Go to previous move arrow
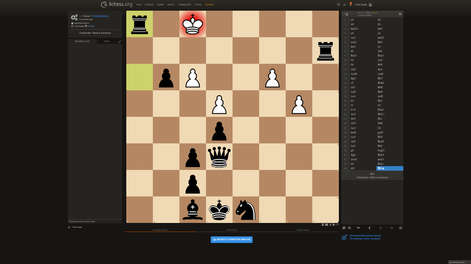The width and height of the screenshot is (471, 264). point(369,228)
